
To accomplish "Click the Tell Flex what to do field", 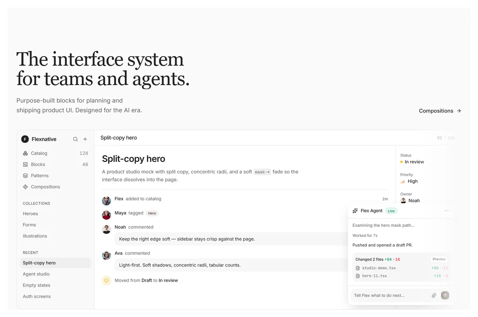I will 390,296.
